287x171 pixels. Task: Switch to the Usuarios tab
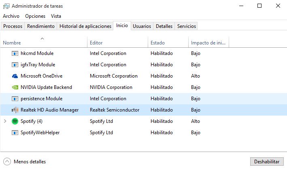(142, 26)
